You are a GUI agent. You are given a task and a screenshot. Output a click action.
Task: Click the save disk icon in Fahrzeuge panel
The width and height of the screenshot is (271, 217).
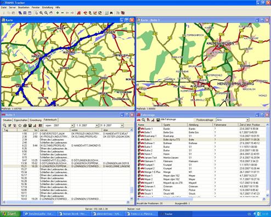pyautogui.click(x=158, y=120)
